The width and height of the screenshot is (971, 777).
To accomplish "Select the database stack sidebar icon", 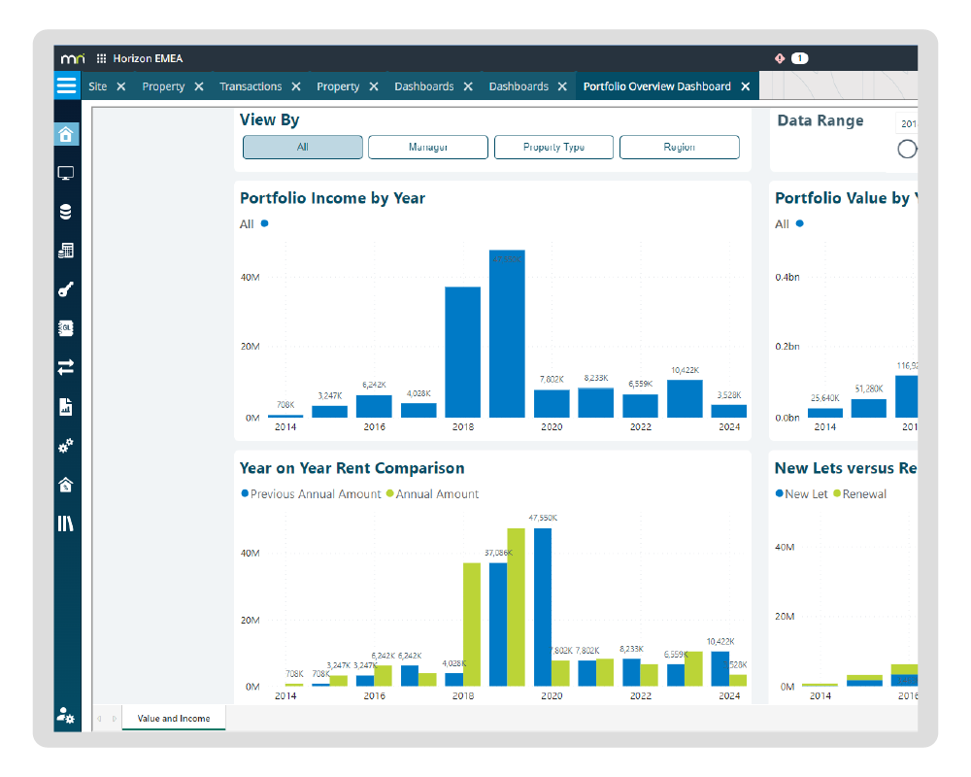I will coord(66,213).
